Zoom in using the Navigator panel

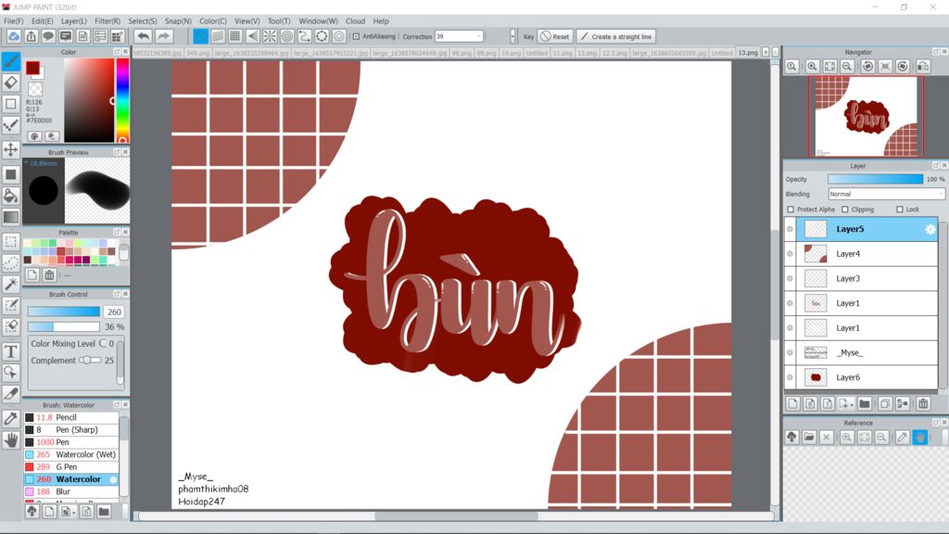[x=812, y=67]
